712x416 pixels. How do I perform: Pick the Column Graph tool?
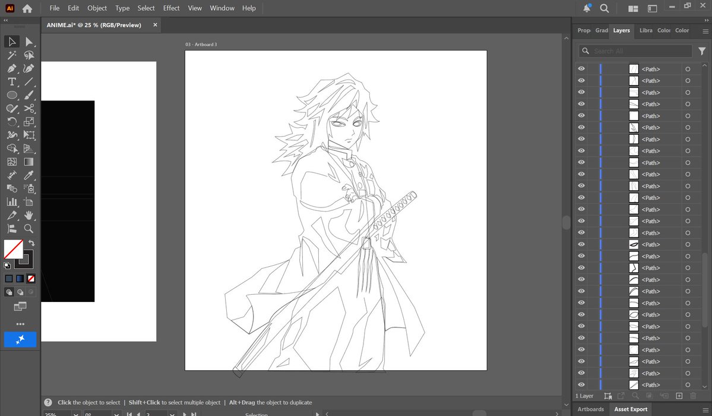click(x=12, y=202)
